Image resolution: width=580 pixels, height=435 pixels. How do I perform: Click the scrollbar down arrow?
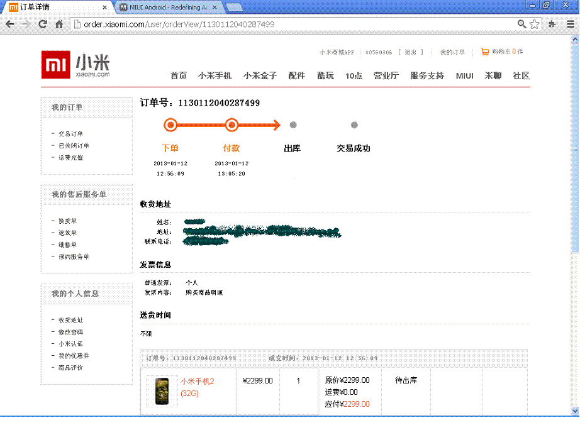pos(575,410)
